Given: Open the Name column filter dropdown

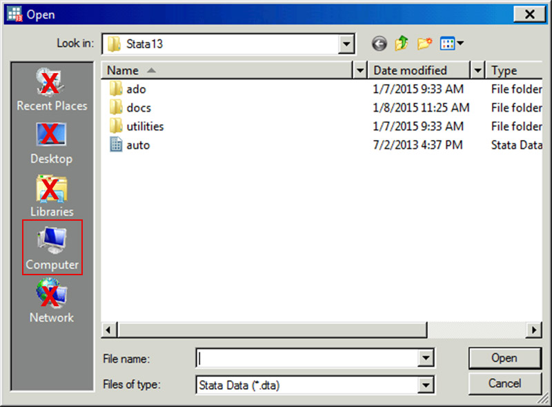Looking at the screenshot, I should pyautogui.click(x=359, y=70).
